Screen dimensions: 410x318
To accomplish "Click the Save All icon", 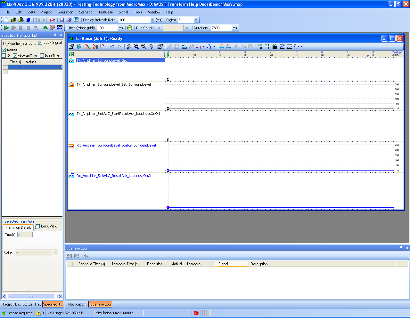I will point(69,20).
